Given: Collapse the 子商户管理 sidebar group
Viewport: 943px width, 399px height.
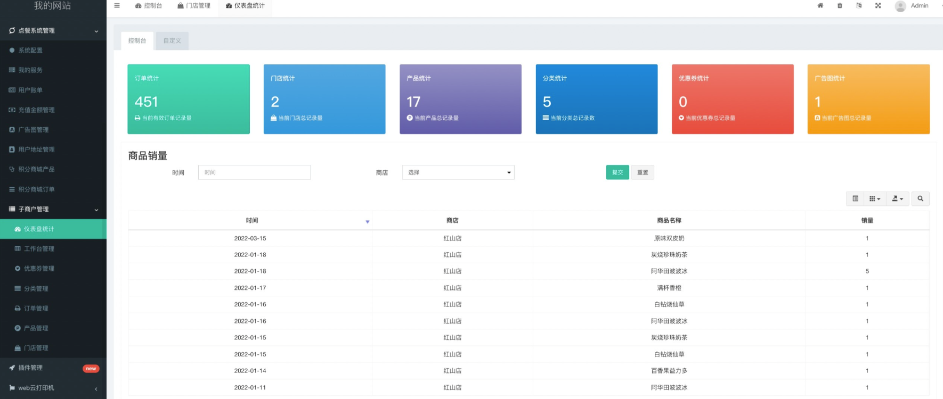Looking at the screenshot, I should [53, 209].
